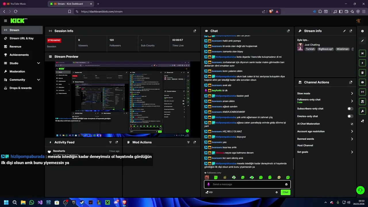Click the info icon in the right sidebar
The image size is (368, 207).
click(362, 31)
